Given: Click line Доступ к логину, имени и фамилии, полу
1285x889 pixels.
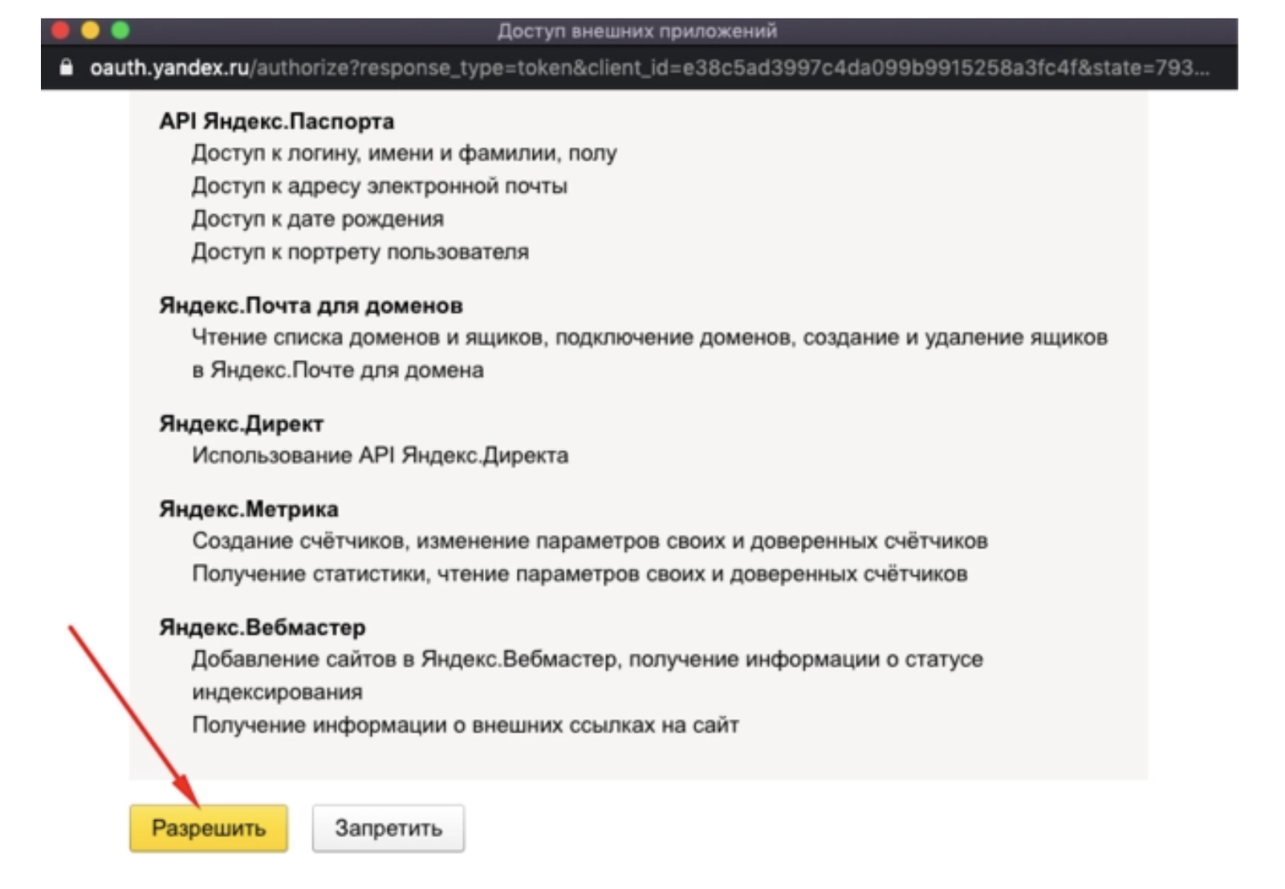Looking at the screenshot, I should pyautogui.click(x=405, y=153).
